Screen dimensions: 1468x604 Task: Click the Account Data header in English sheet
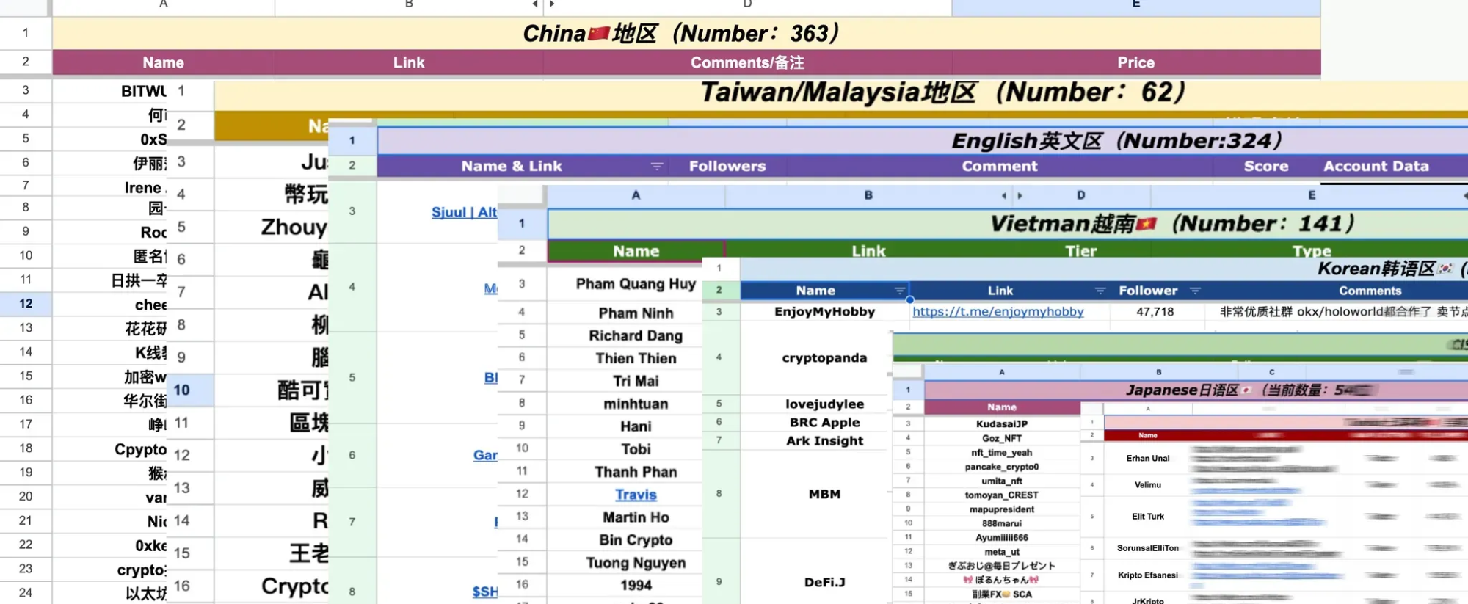click(1376, 167)
